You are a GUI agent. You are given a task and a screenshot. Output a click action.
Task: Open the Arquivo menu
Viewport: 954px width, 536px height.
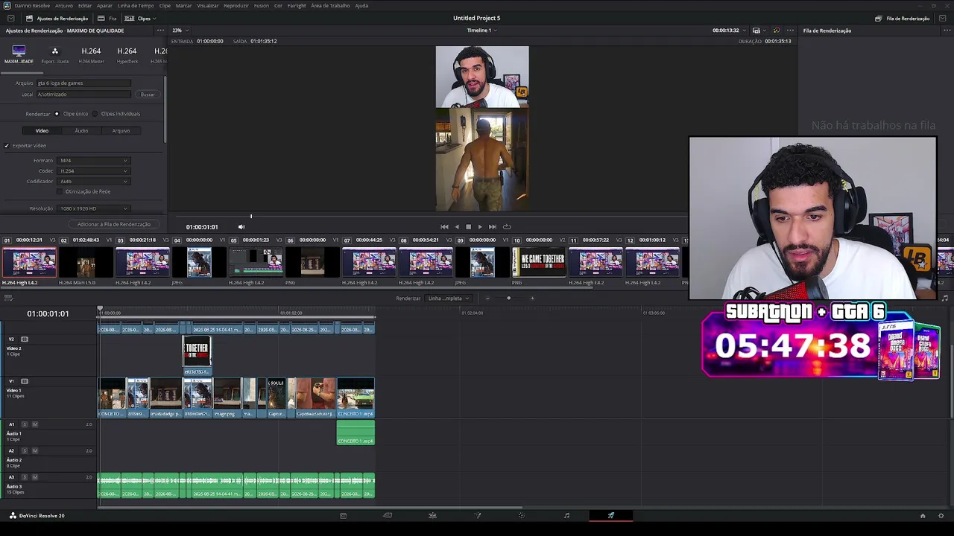pos(64,6)
